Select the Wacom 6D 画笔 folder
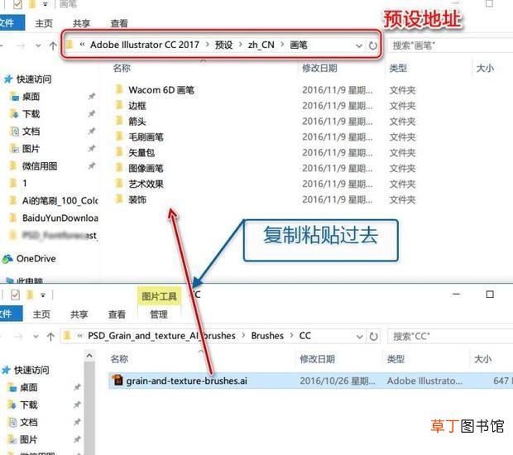 point(161,90)
